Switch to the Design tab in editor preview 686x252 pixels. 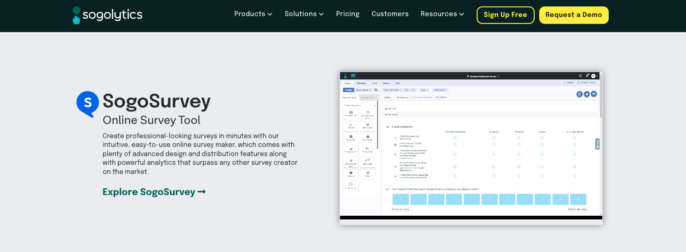tap(347, 83)
